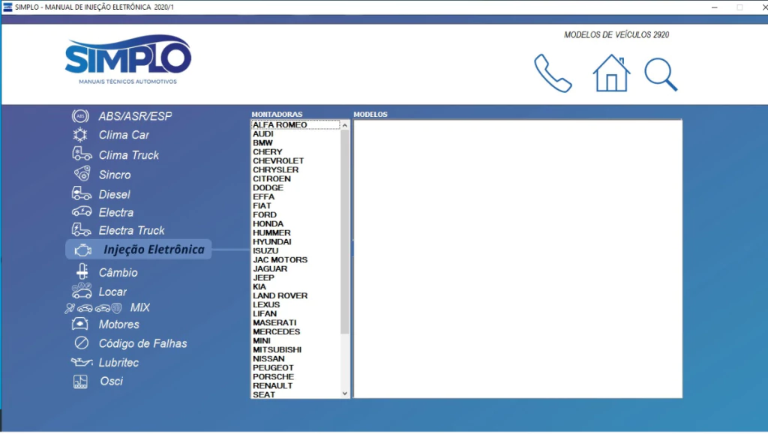Click the Código de Falhas icon
Viewport: 768px width, 434px height.
click(x=81, y=343)
